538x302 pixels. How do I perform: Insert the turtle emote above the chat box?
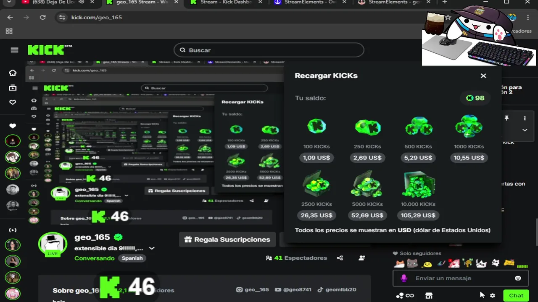pos(468,263)
